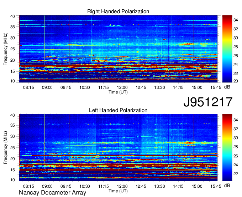Click 15:00 time tick on Left Handed plot

(197, 186)
